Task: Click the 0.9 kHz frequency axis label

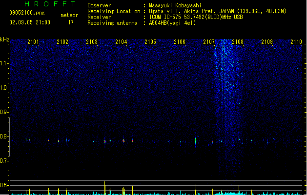Action: point(4,112)
